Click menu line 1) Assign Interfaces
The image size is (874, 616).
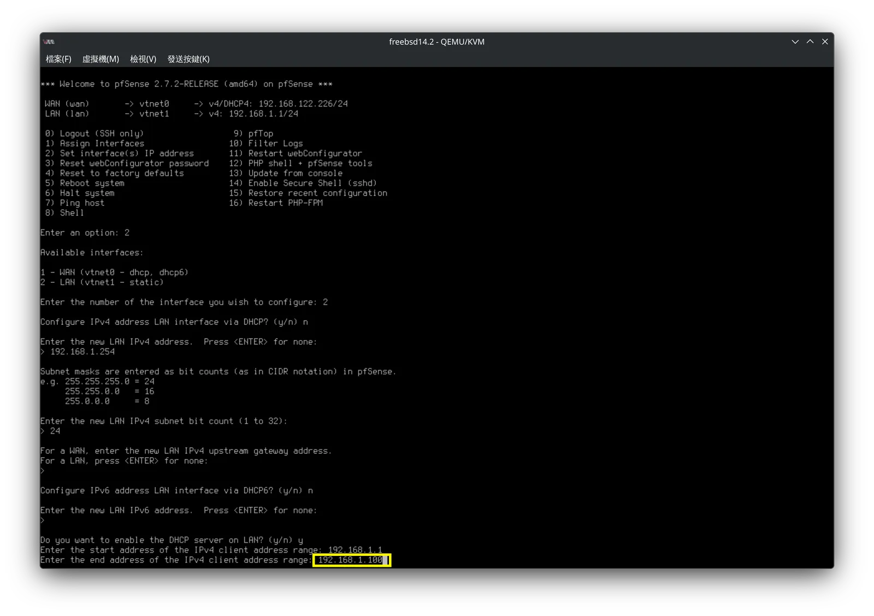[x=95, y=144]
